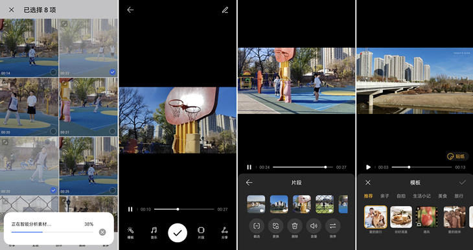Switch to the 生活小记 template tab
The height and width of the screenshot is (250, 473).
[x=422, y=196]
